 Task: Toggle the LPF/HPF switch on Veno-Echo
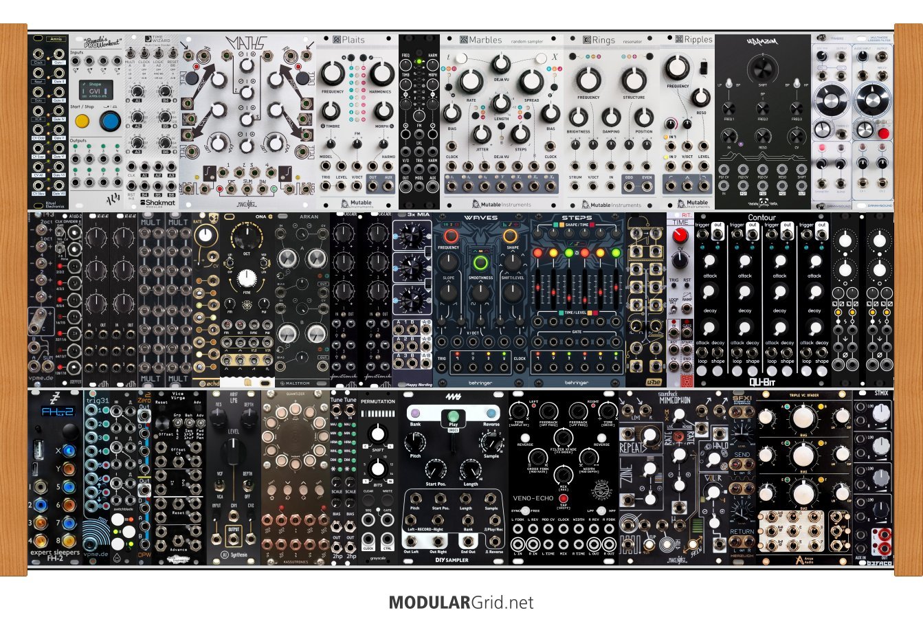600,511
